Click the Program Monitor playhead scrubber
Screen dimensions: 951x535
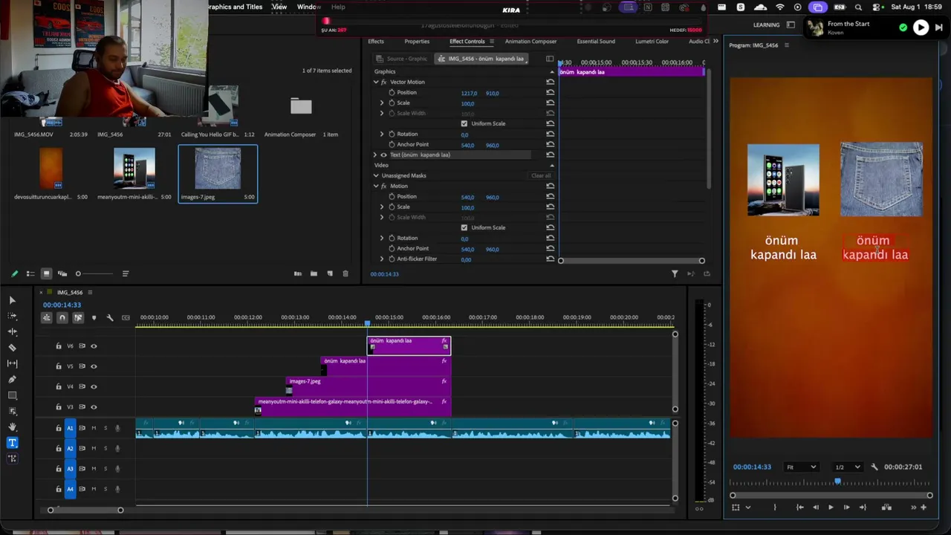(837, 481)
